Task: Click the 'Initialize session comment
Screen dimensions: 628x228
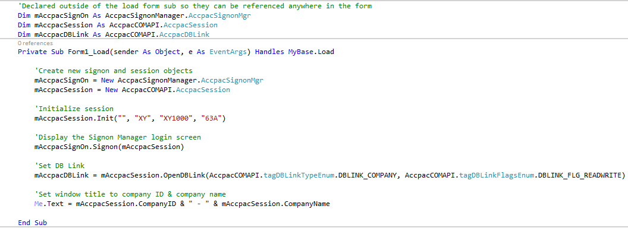Action: [74, 109]
